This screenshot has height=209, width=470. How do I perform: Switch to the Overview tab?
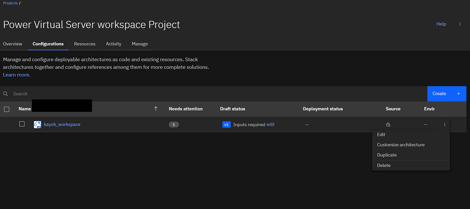point(13,44)
